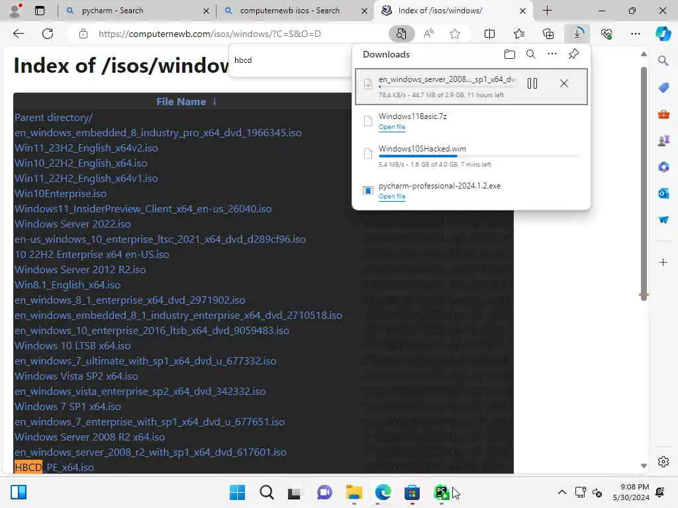
Task: Click the browser back arrow
Action: coord(18,34)
